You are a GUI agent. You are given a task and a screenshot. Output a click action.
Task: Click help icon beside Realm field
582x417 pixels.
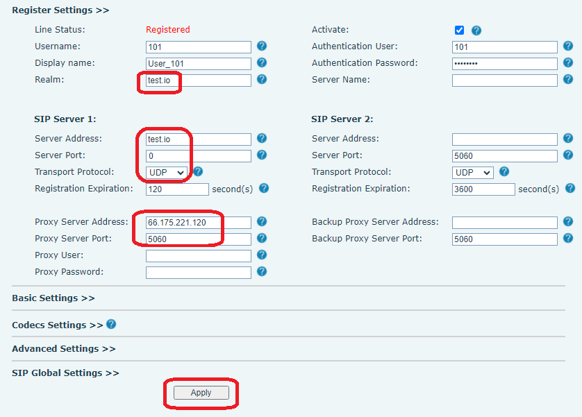(262, 80)
